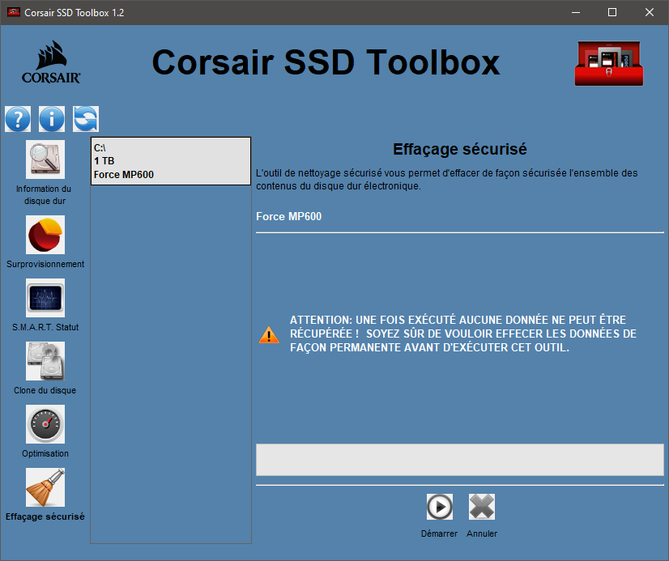Refresh the drive list
This screenshot has width=669, height=561.
click(x=86, y=119)
